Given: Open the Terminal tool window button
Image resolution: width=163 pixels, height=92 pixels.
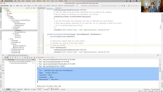Looking at the screenshot, I should (x=27, y=89).
